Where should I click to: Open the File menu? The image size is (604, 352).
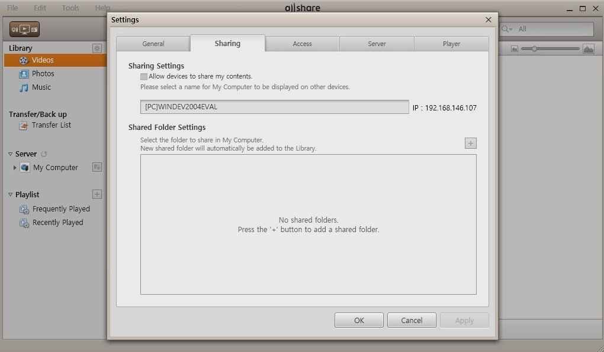[x=12, y=8]
